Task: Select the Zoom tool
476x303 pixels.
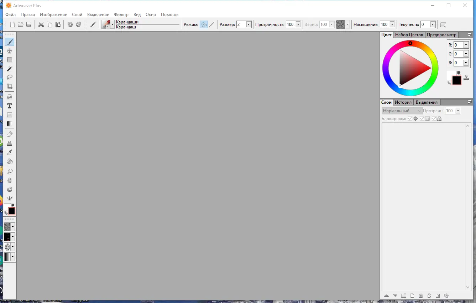Action: (x=10, y=171)
